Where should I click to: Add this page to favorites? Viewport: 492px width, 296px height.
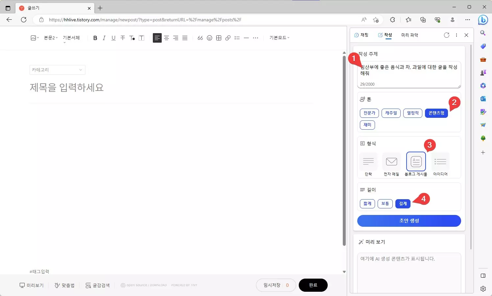(376, 20)
